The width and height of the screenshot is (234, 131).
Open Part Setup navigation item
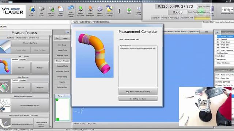point(62,45)
